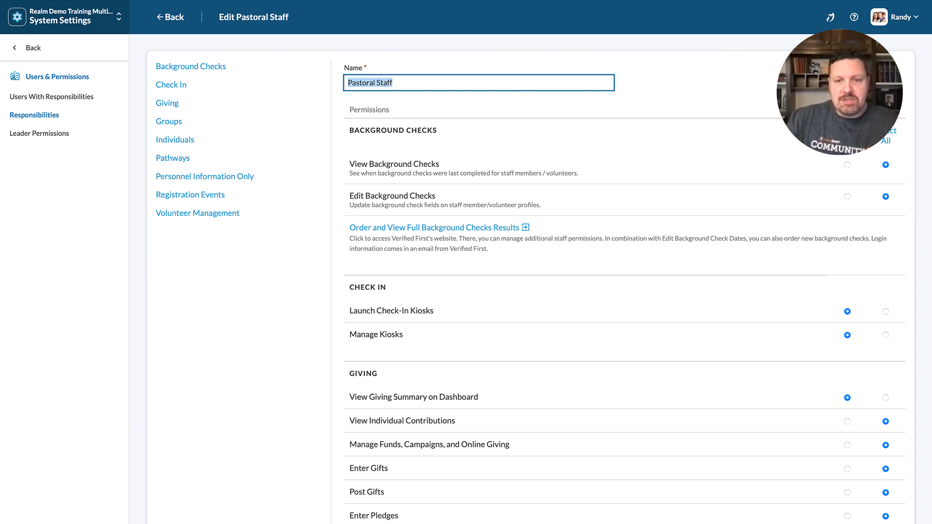Jump to Personnel Information Only section
This screenshot has width=932, height=524.
click(204, 176)
